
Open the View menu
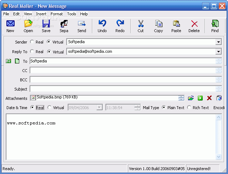pos(28,14)
